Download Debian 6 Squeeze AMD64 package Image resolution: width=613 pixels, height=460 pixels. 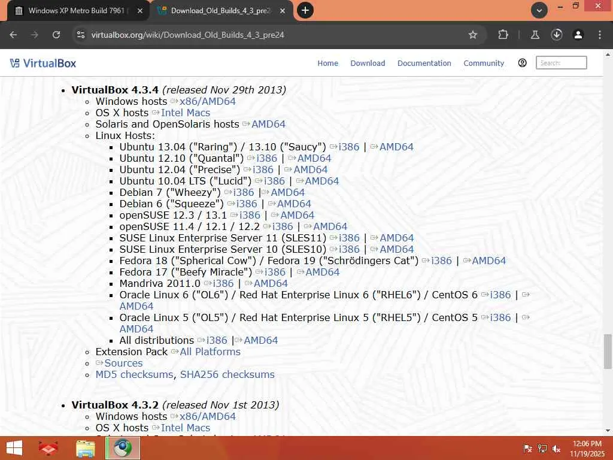tap(294, 204)
